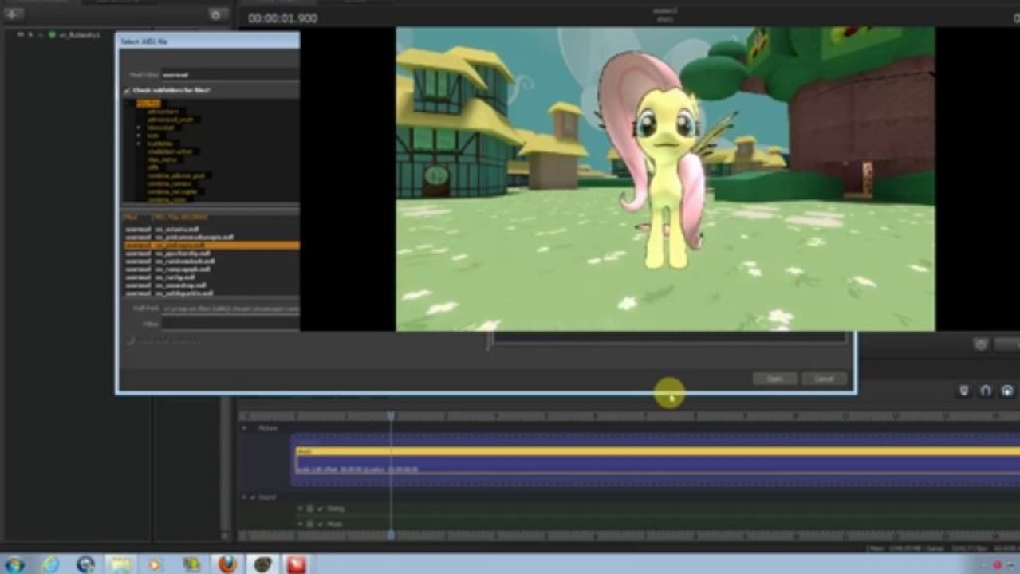The image size is (1020, 574).
Task: Collapse the Sound track group in timeline
Action: click(x=245, y=497)
